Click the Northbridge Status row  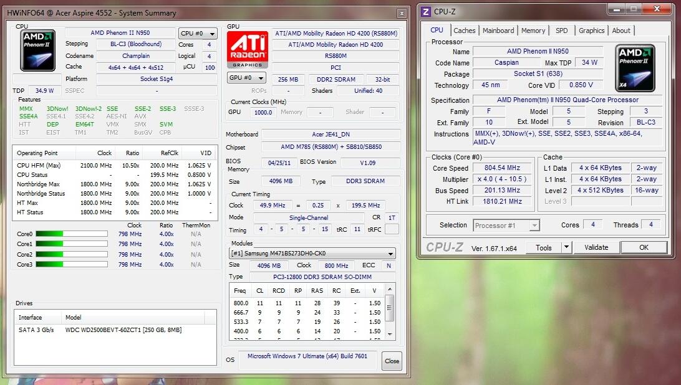[x=113, y=194]
